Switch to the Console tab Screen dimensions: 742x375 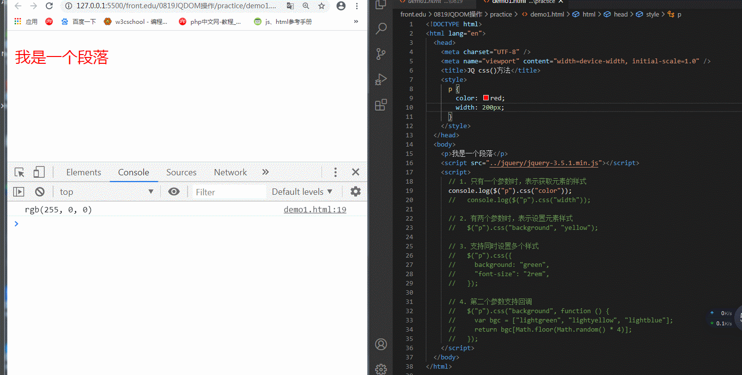133,172
